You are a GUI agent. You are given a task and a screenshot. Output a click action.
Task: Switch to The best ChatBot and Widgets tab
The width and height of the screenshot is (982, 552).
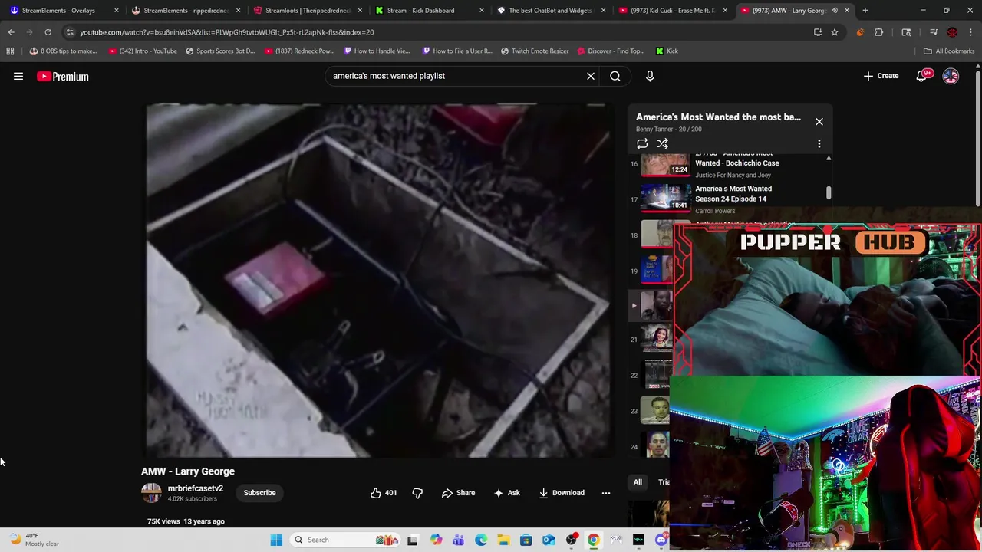click(x=550, y=11)
